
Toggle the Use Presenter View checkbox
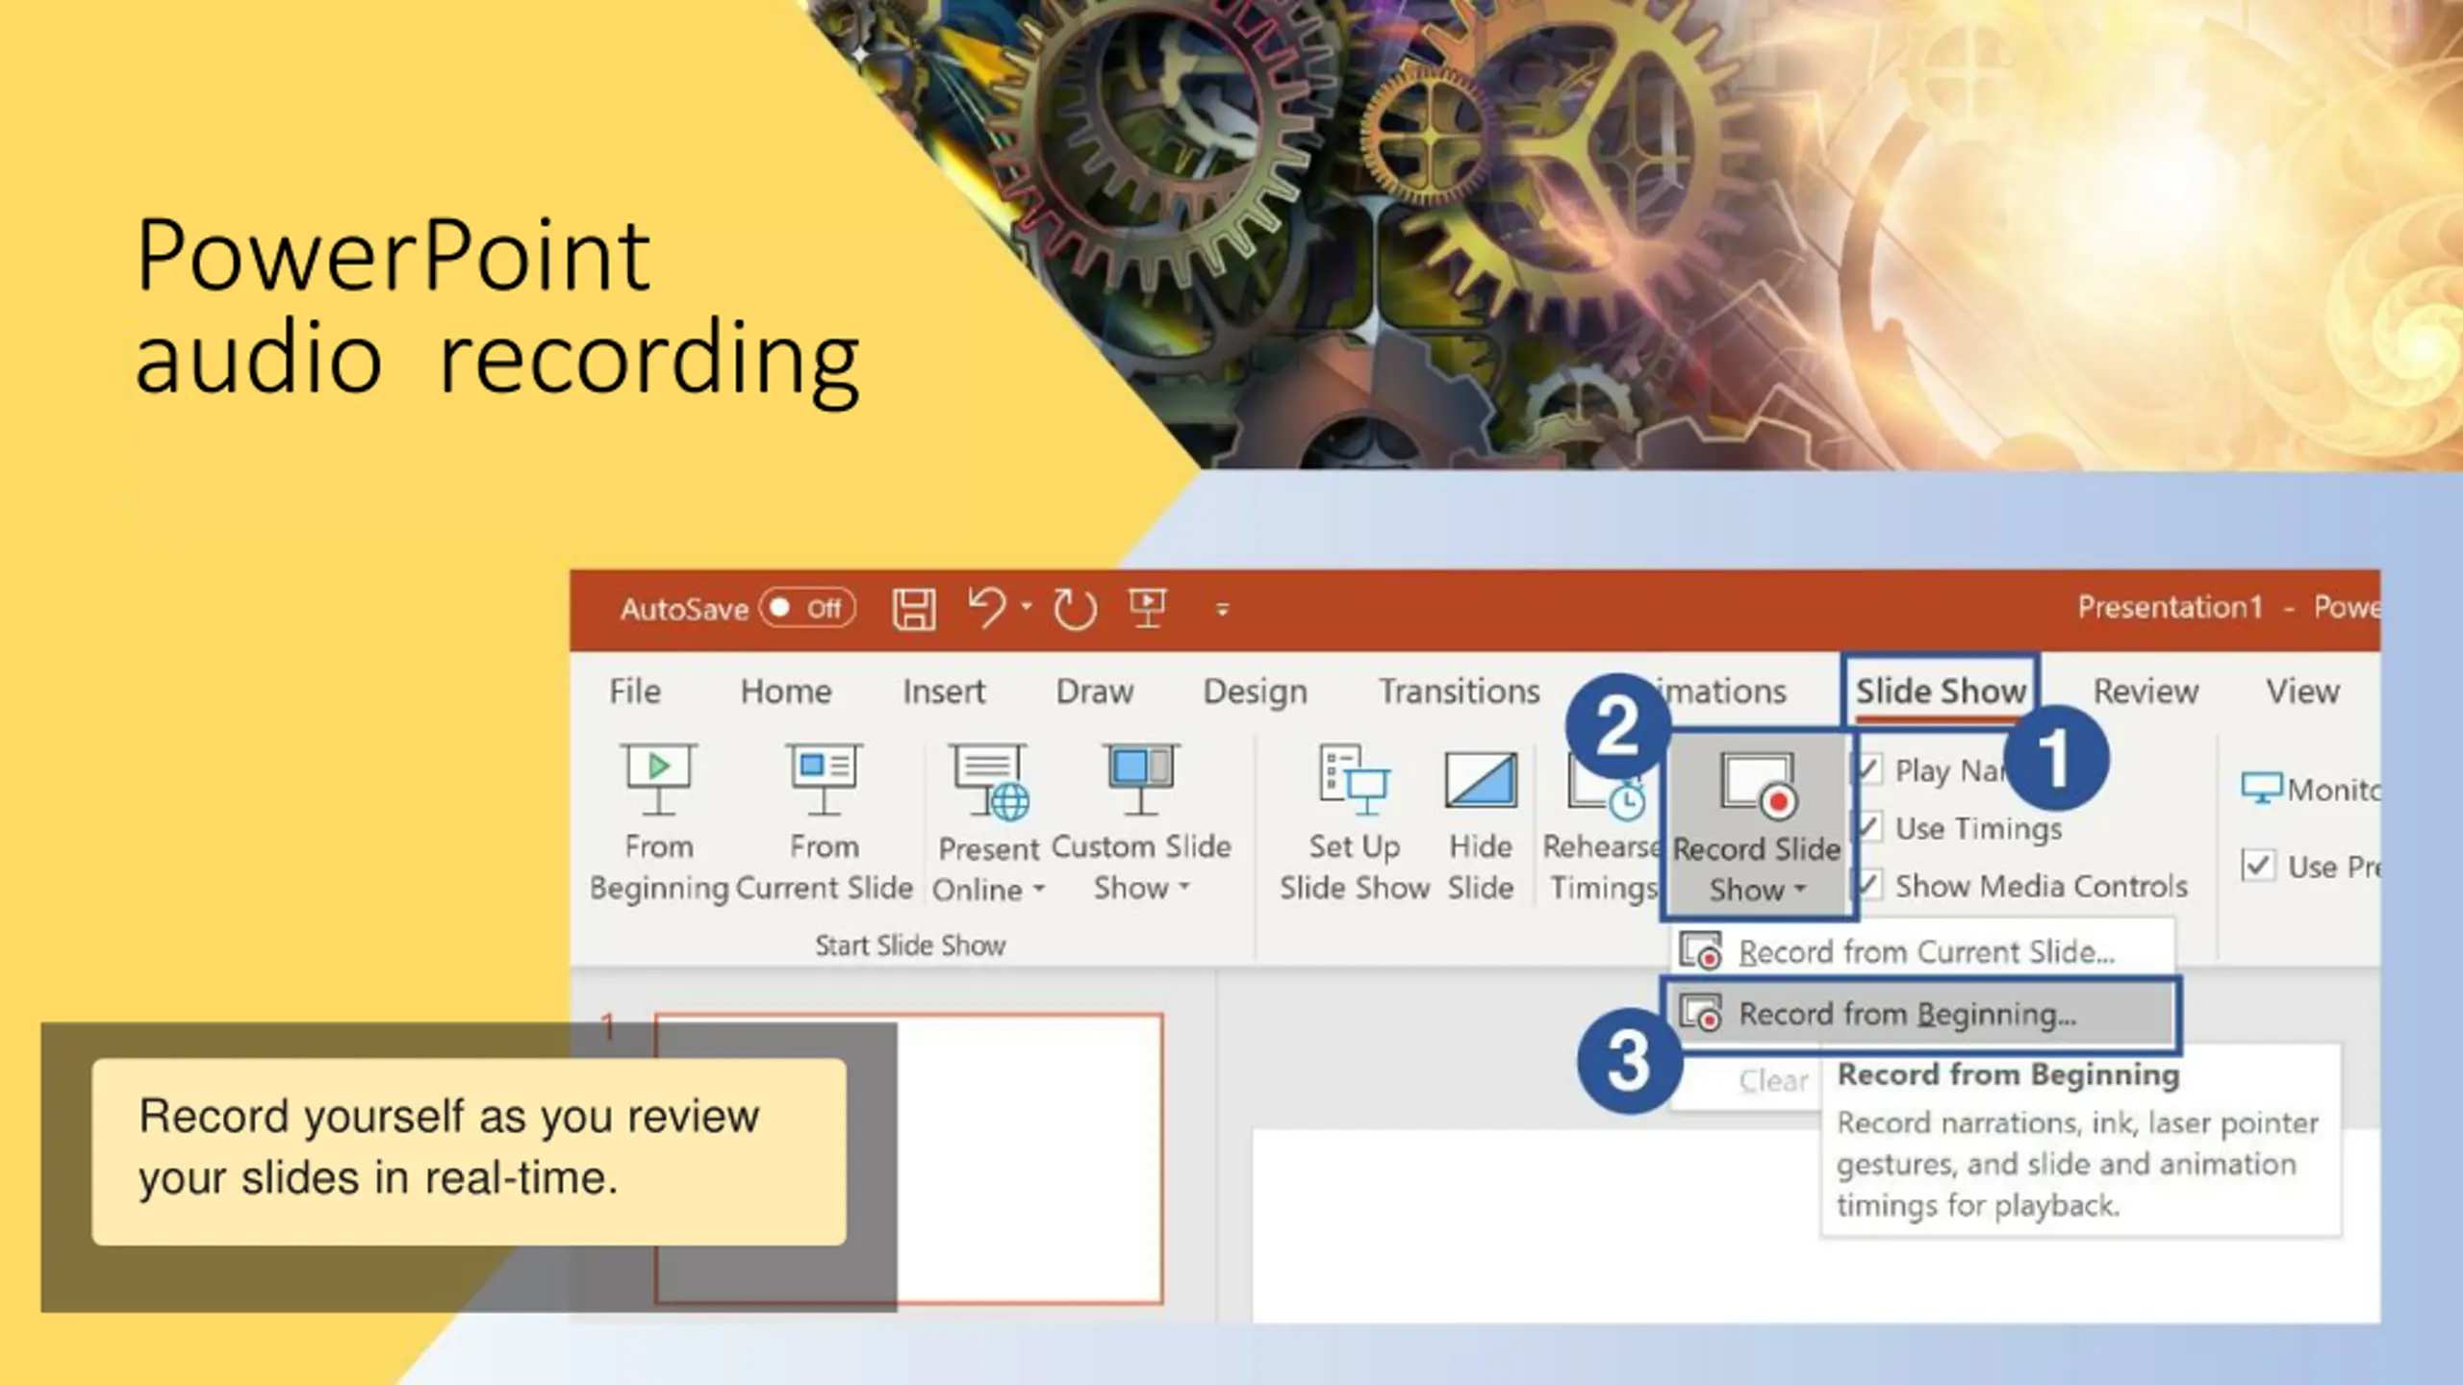click(2258, 866)
